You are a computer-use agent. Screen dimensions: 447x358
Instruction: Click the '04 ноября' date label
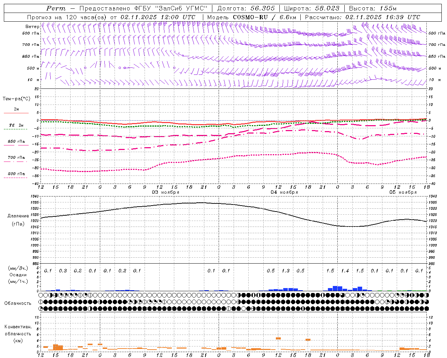tap(284, 192)
